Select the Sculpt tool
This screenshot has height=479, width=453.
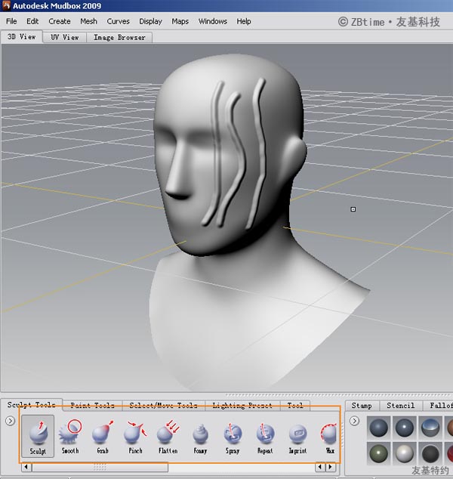tap(38, 436)
